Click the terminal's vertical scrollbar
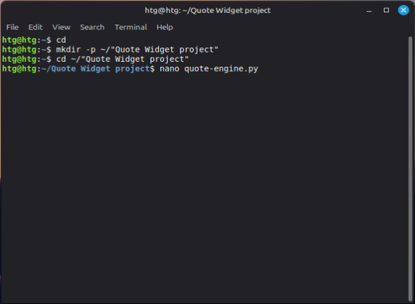The width and height of the screenshot is (415, 304). (411, 169)
